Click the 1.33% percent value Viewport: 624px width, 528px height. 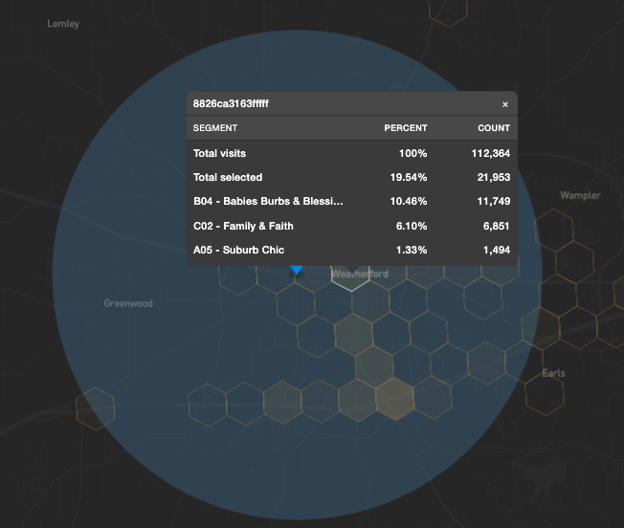click(x=412, y=250)
